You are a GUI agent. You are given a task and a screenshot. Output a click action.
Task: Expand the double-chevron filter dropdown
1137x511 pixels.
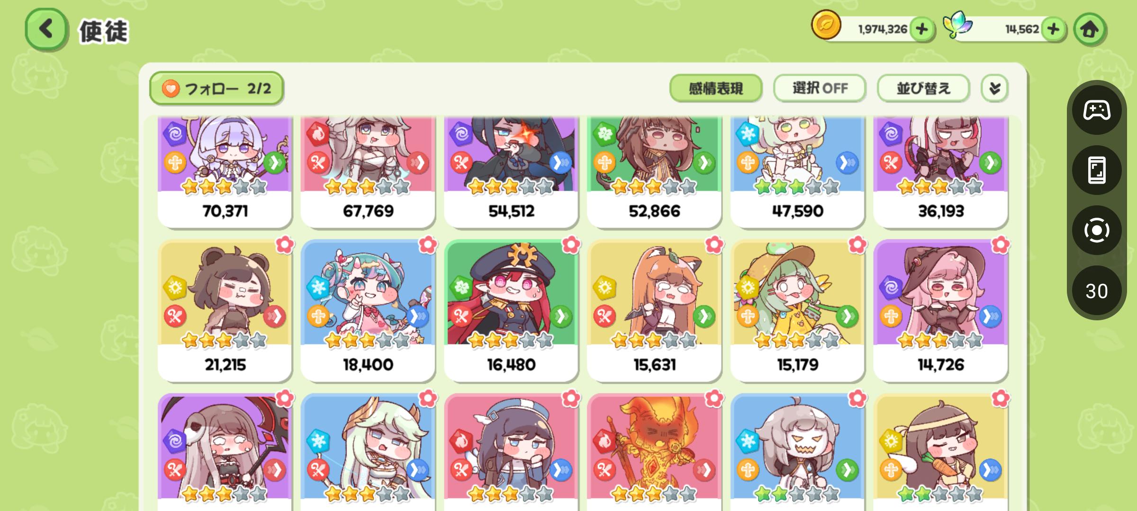pos(994,88)
